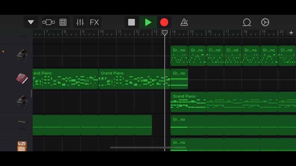Select the guitar amp track icon
296x166 pixels.
click(22, 146)
